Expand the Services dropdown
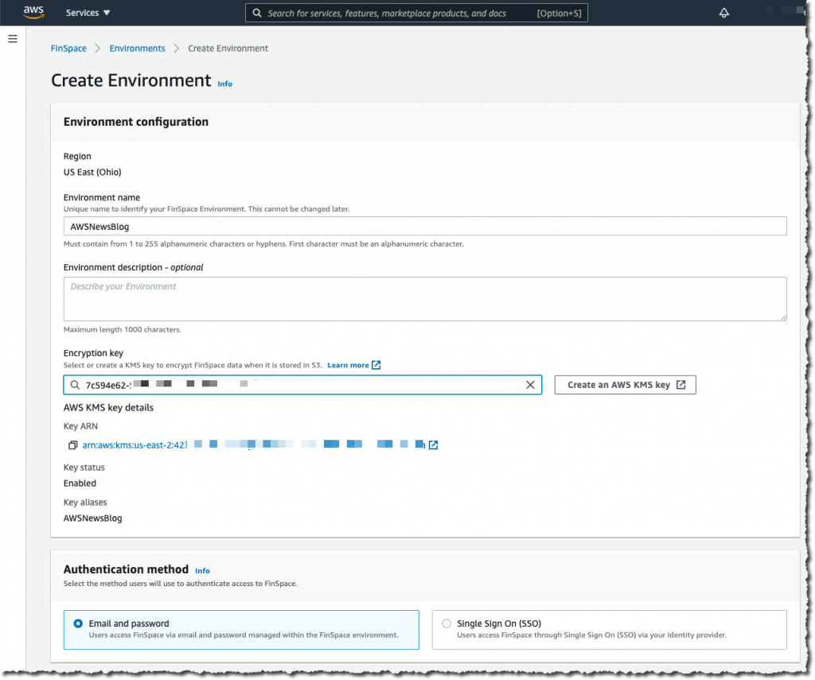 pos(88,12)
